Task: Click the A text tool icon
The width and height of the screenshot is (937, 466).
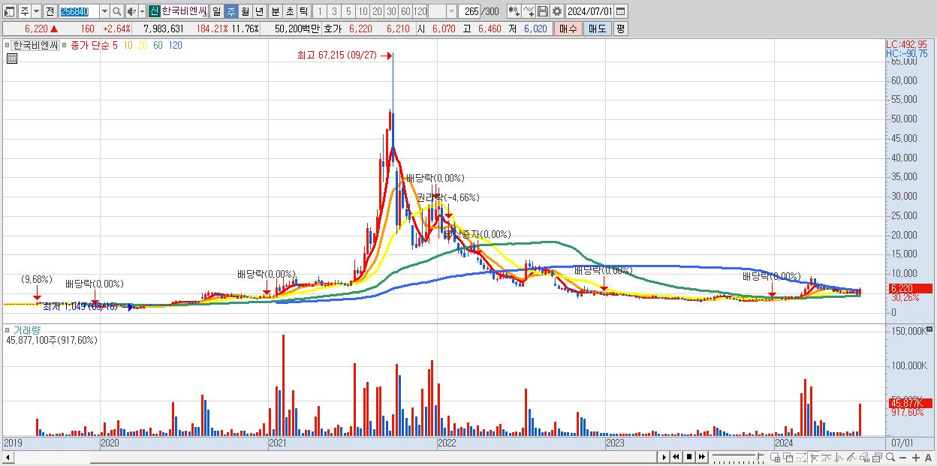Action: coord(929,458)
